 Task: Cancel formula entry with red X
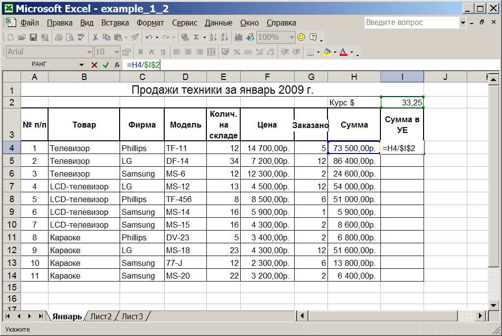[94, 65]
